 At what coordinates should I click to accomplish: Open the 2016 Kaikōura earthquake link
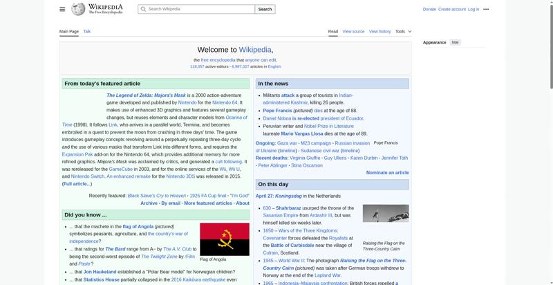pyautogui.click(x=198, y=279)
